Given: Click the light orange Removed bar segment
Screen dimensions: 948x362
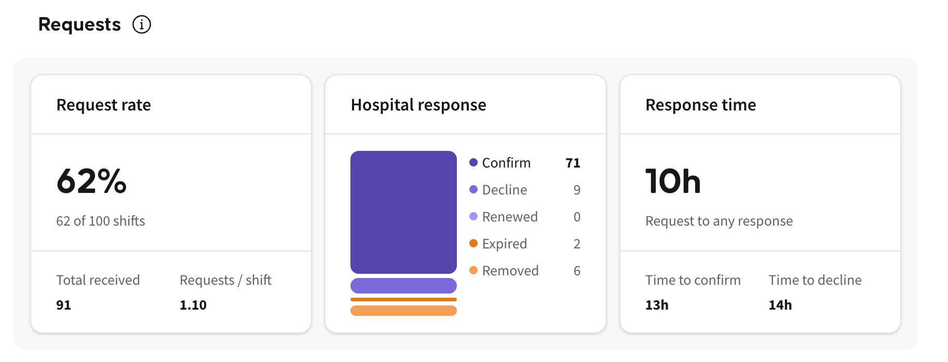Looking at the screenshot, I should click(x=403, y=311).
